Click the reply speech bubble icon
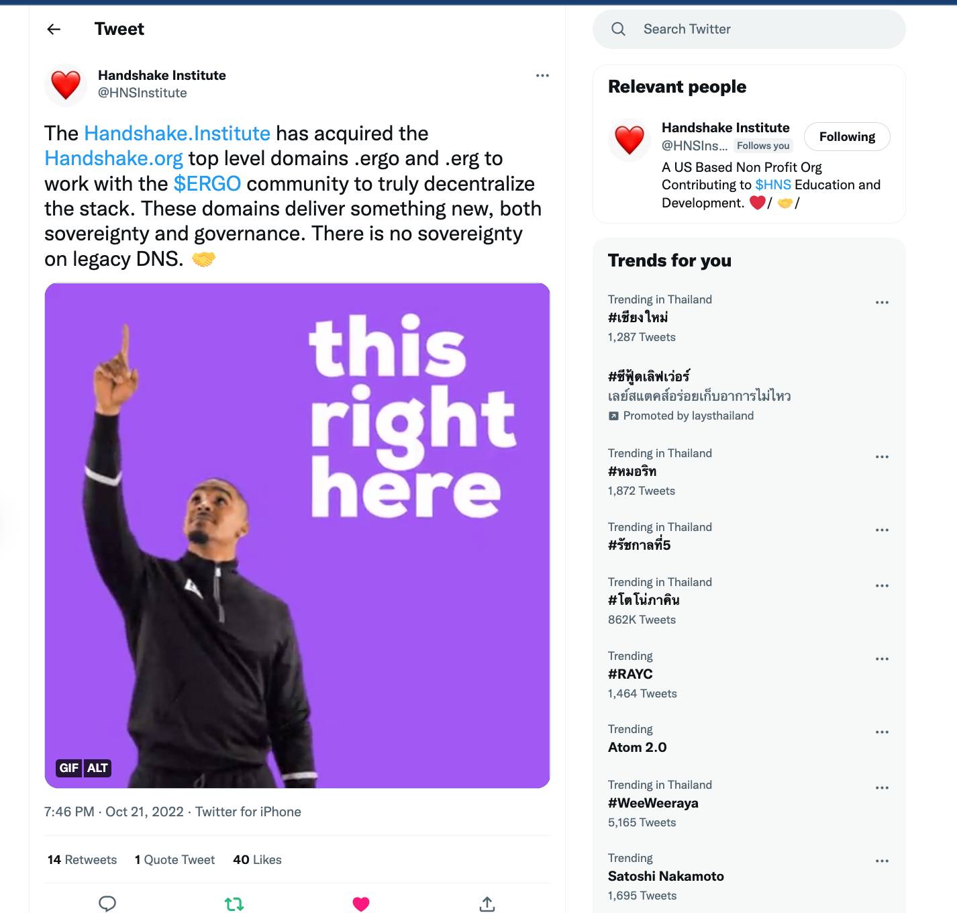 pos(107,904)
